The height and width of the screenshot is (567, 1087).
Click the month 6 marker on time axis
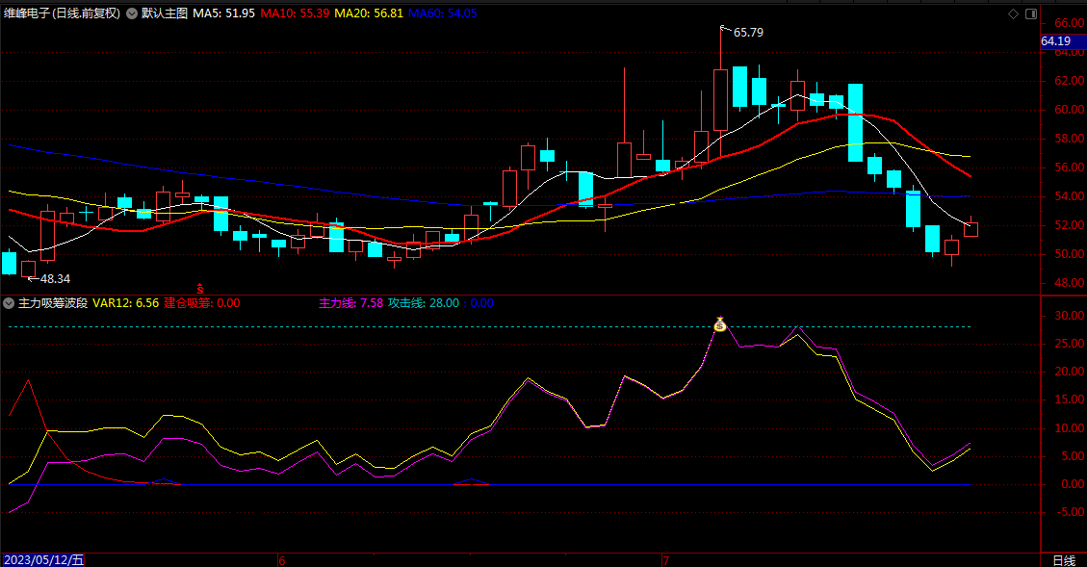[x=281, y=560]
